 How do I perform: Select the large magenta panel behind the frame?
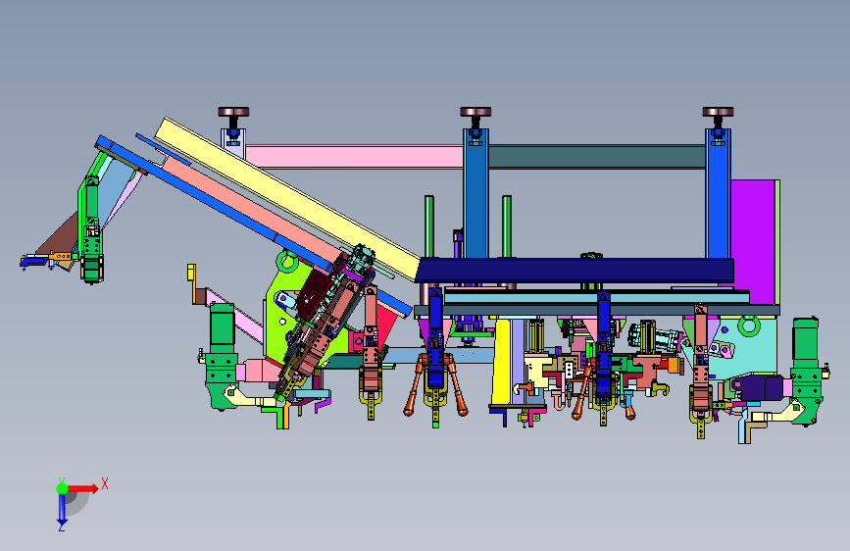tap(752, 241)
